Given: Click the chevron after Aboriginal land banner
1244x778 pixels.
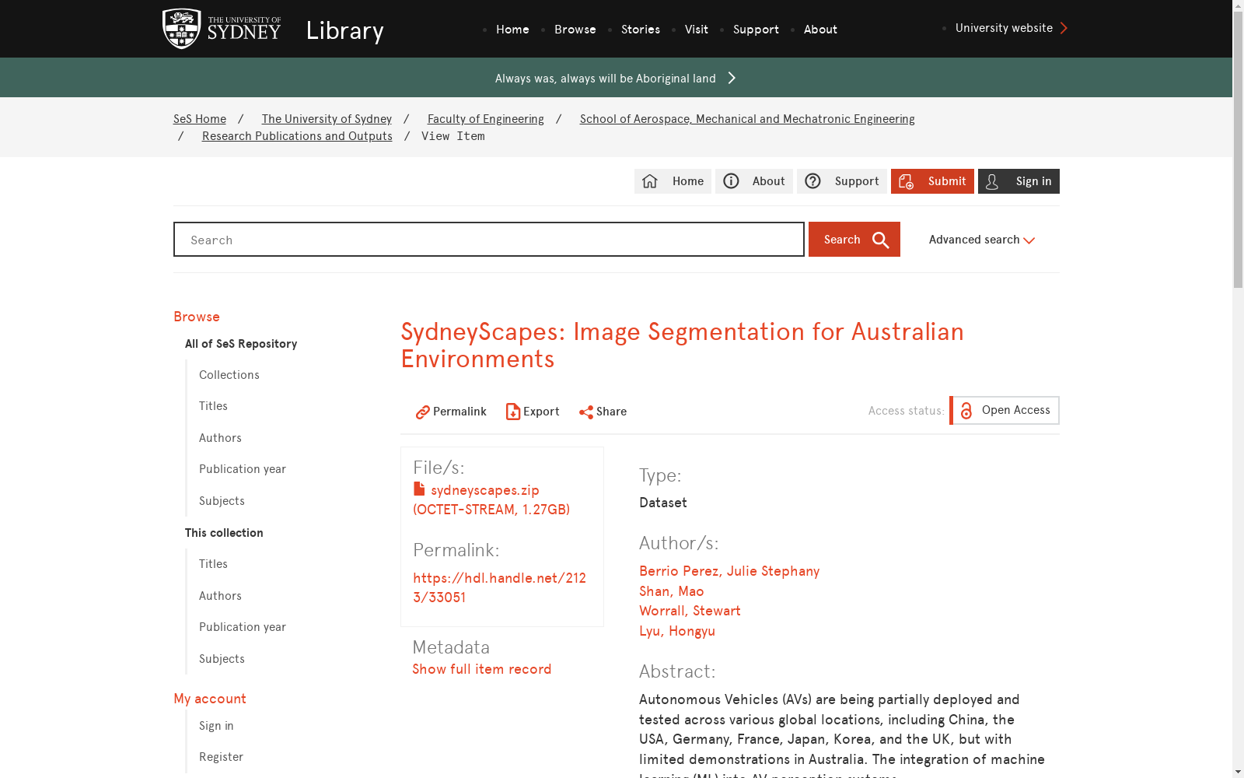Looking at the screenshot, I should 732,78.
